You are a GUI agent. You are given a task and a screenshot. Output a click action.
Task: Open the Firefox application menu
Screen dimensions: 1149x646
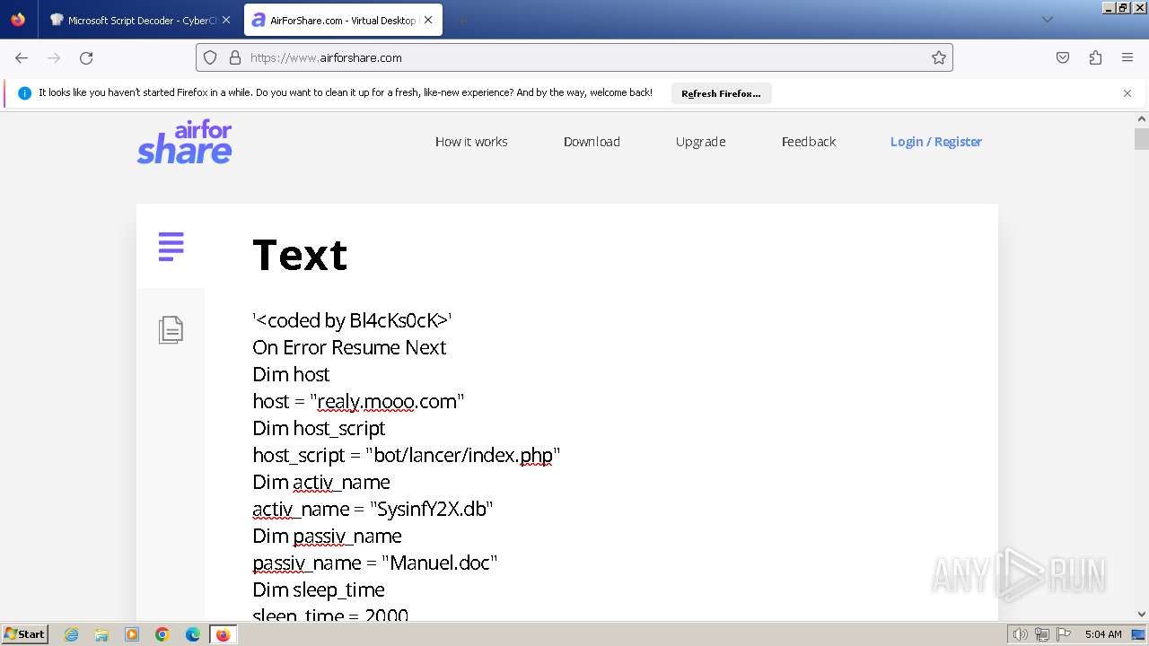[x=1127, y=57]
